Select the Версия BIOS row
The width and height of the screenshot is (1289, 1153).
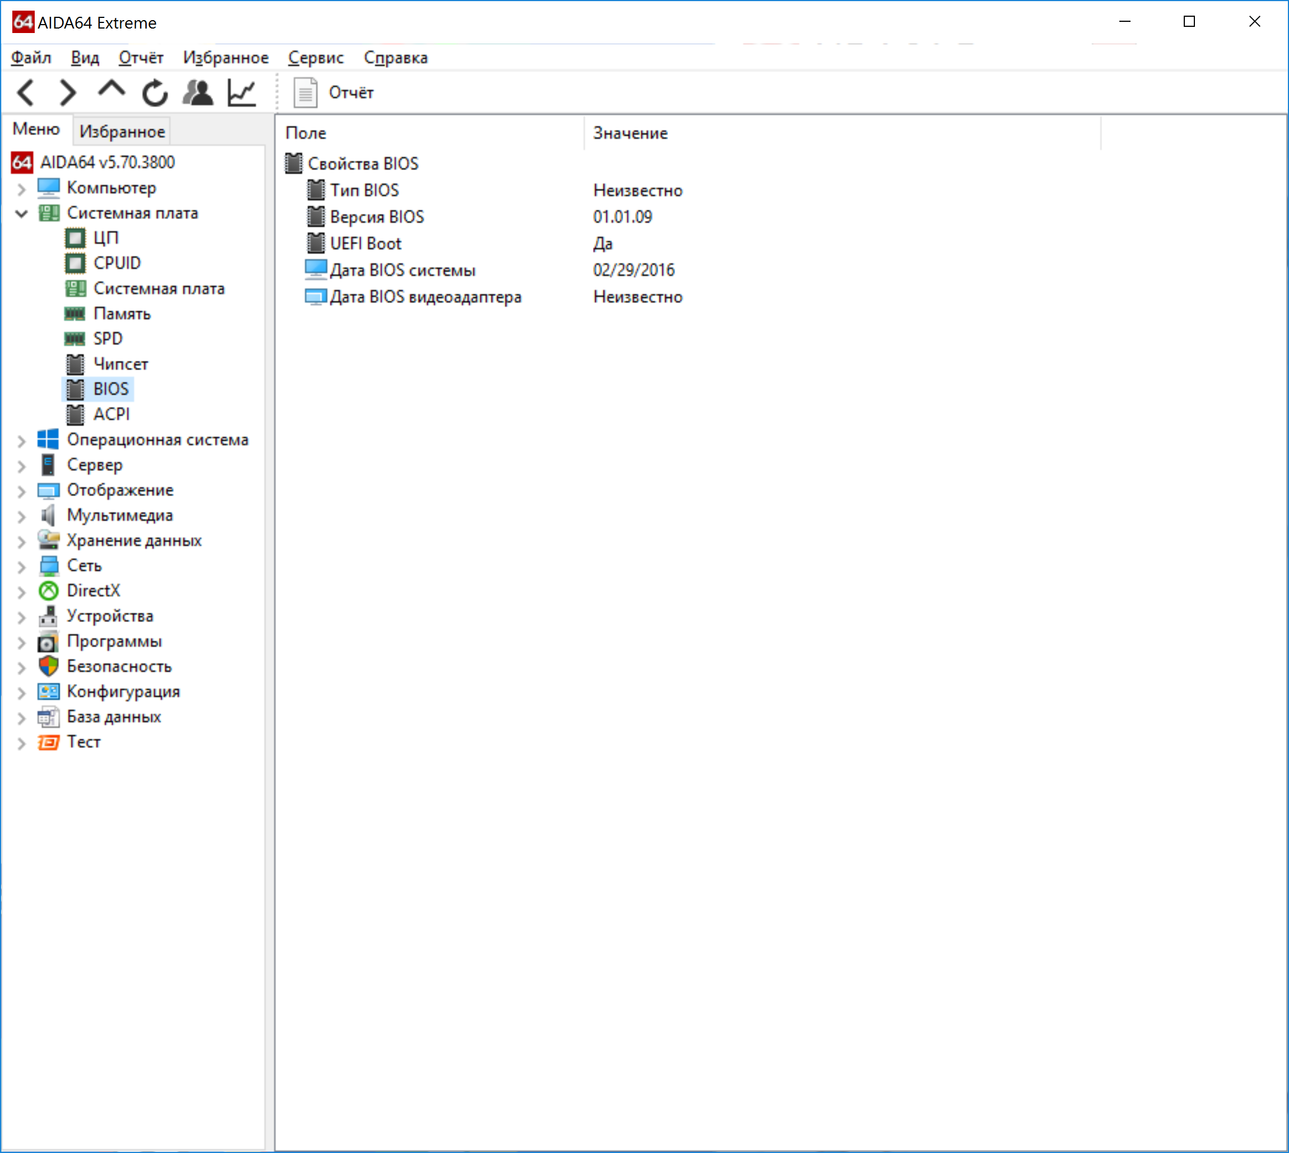pyautogui.click(x=377, y=217)
